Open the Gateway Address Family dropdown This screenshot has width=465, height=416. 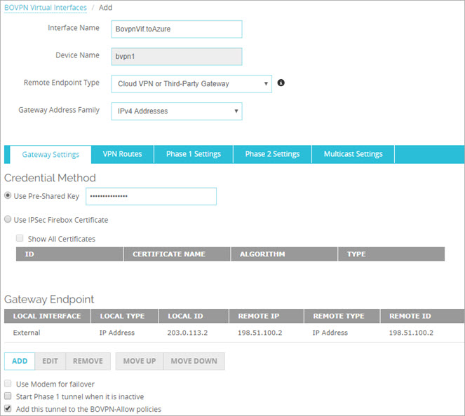click(177, 111)
